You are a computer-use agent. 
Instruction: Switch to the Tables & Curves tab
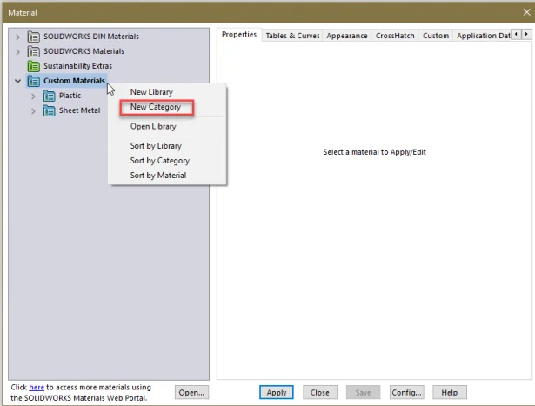tap(291, 36)
